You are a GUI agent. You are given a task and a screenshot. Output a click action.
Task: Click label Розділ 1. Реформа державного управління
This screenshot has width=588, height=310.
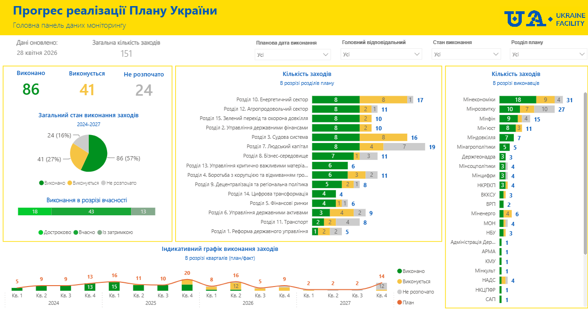tap(260, 231)
